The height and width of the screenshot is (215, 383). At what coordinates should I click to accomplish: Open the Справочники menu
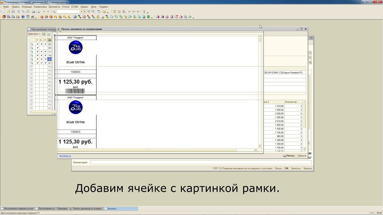click(x=40, y=7)
